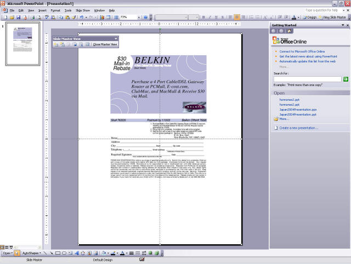Click the Select Objects pointer tool
The height and width of the screenshot is (264, 351).
tap(17, 253)
